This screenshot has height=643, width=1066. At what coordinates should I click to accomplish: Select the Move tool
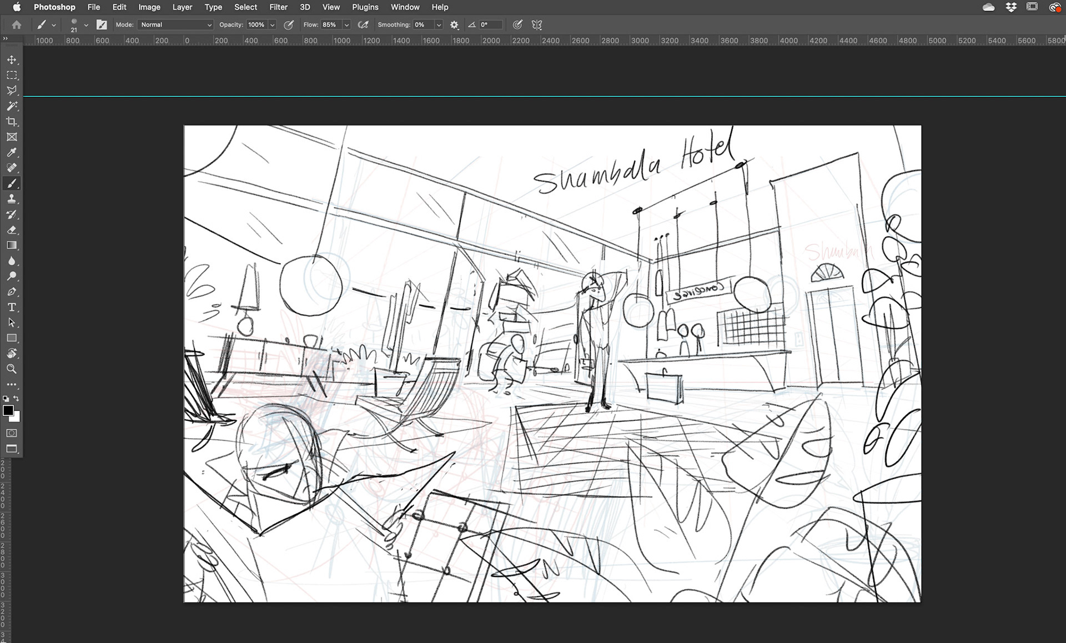pos(12,61)
